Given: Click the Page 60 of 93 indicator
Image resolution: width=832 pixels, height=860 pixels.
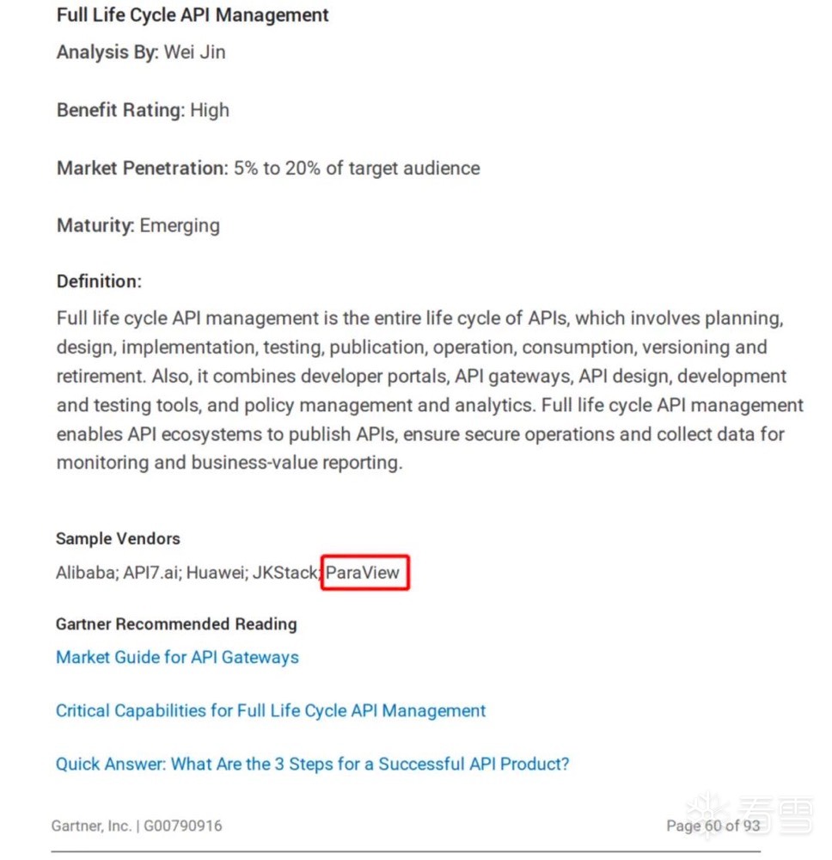Looking at the screenshot, I should (713, 826).
